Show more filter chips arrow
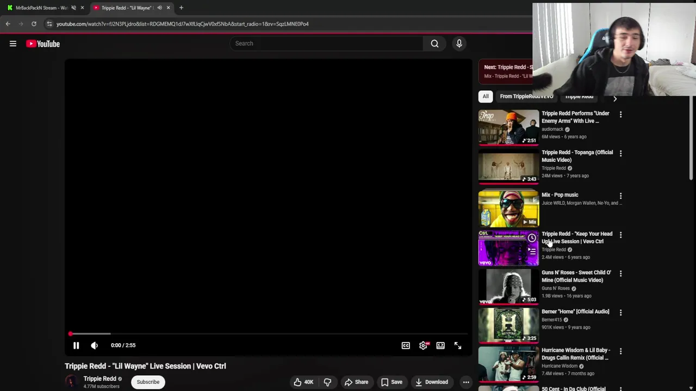This screenshot has height=391, width=696. [x=615, y=99]
